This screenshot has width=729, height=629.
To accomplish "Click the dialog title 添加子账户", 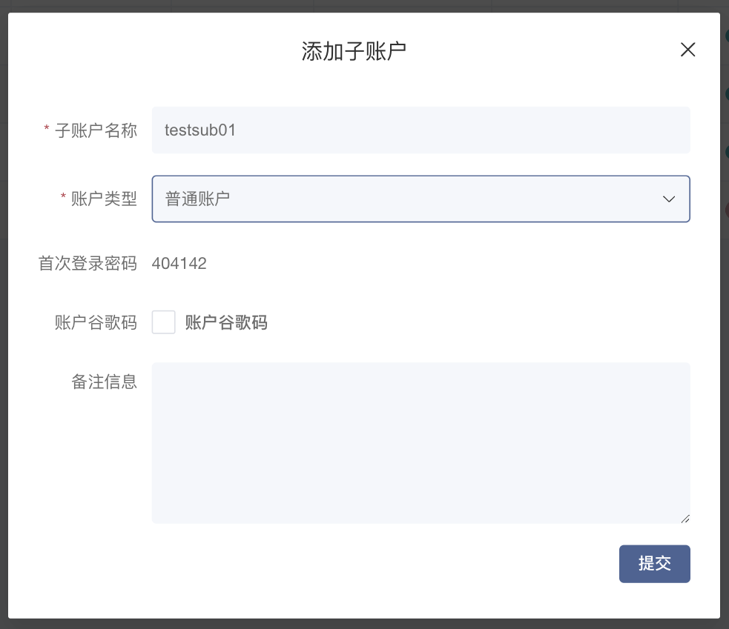I will (354, 51).
